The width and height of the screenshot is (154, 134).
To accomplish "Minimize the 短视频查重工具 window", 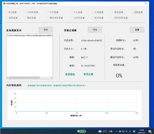I will click(x=133, y=4).
